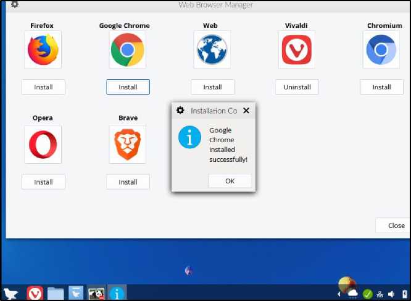Viewport: 411px width, 301px height.
Task: Install the Web browser
Action: pyautogui.click(x=212, y=87)
